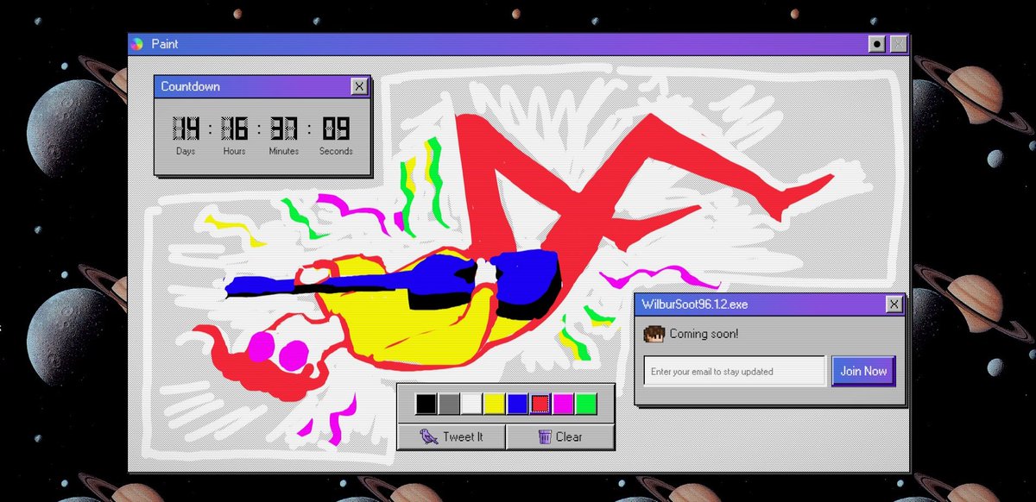1036x502 pixels.
Task: Click the Join Now button
Action: click(863, 371)
